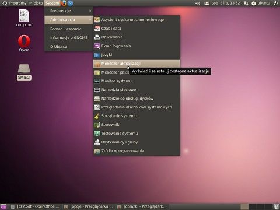280x210 pixels.
Task: Choose Źródła oprogramowania label
Action: 123,151
